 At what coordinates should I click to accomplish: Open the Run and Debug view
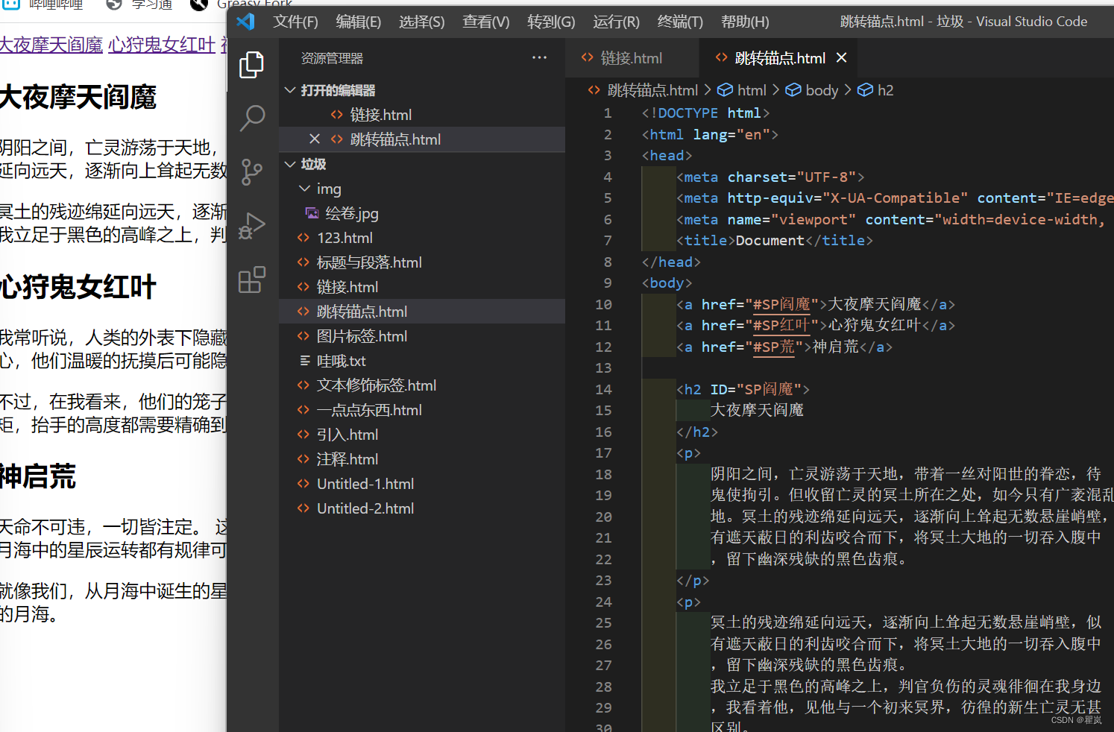pos(252,226)
